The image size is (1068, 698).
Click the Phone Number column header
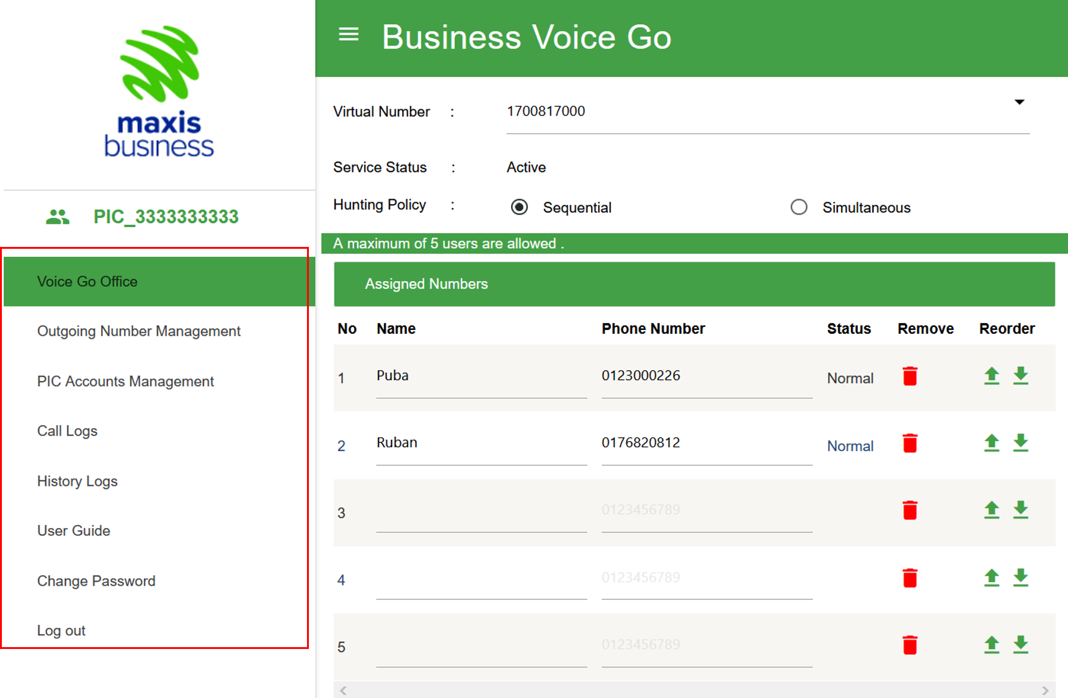tap(653, 329)
